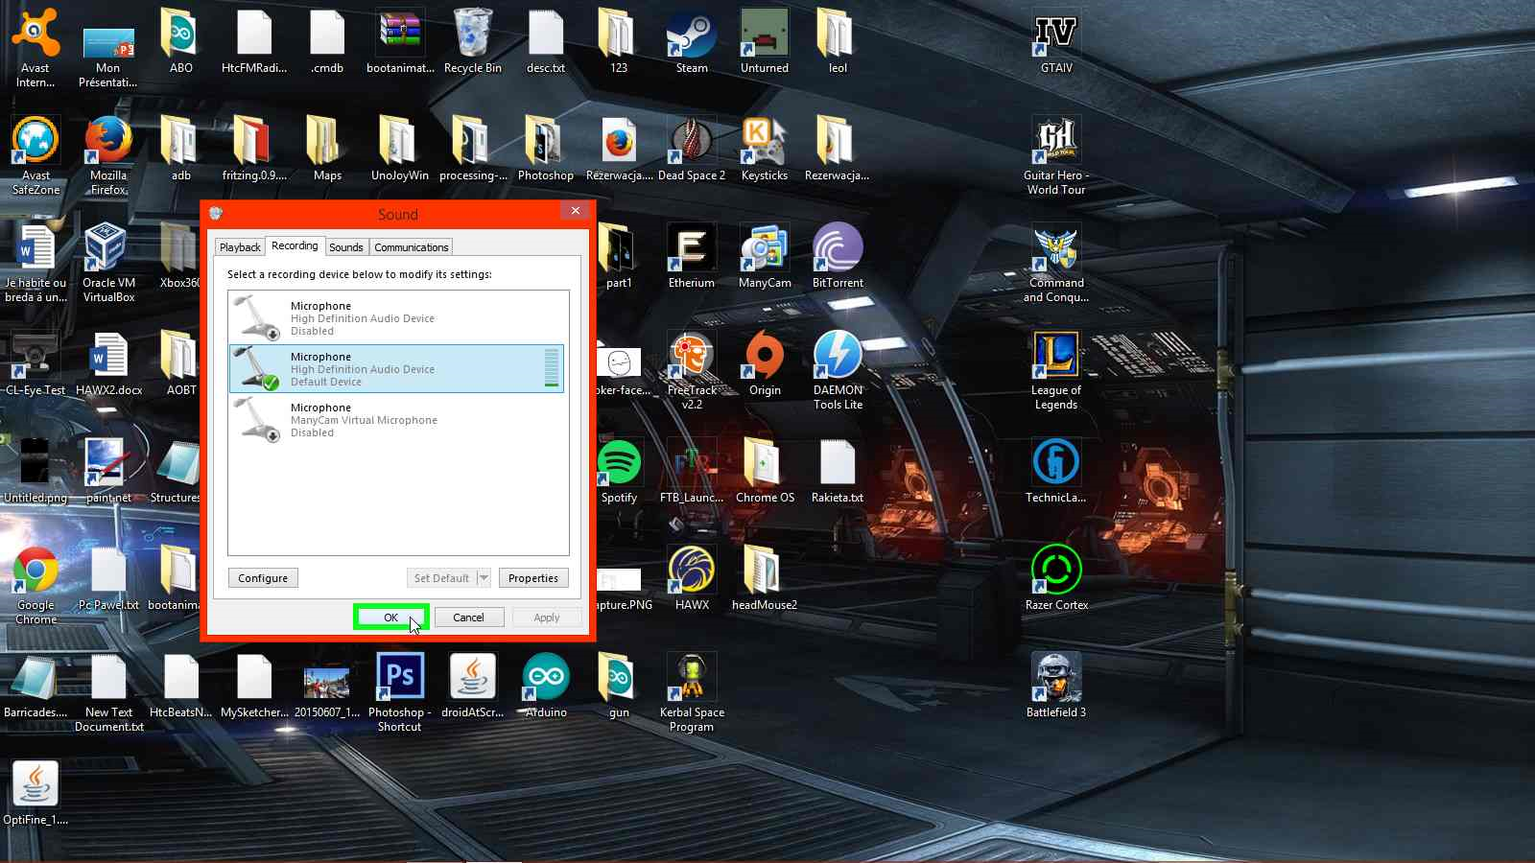Open the Oracle VM VirtualBox icon
Image resolution: width=1535 pixels, height=863 pixels.
pos(108,261)
